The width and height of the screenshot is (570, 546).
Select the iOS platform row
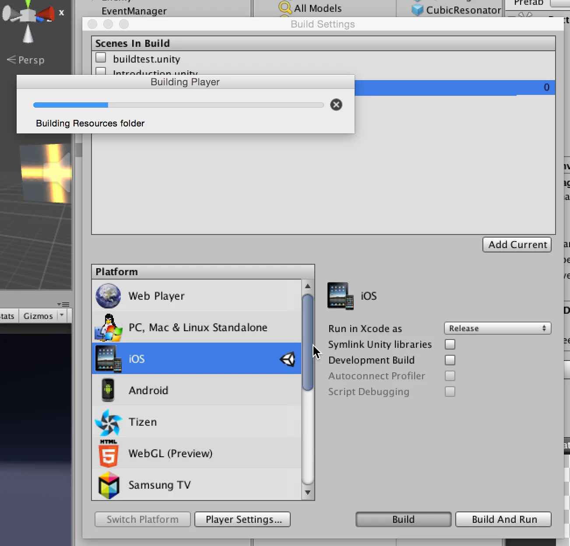click(x=197, y=359)
